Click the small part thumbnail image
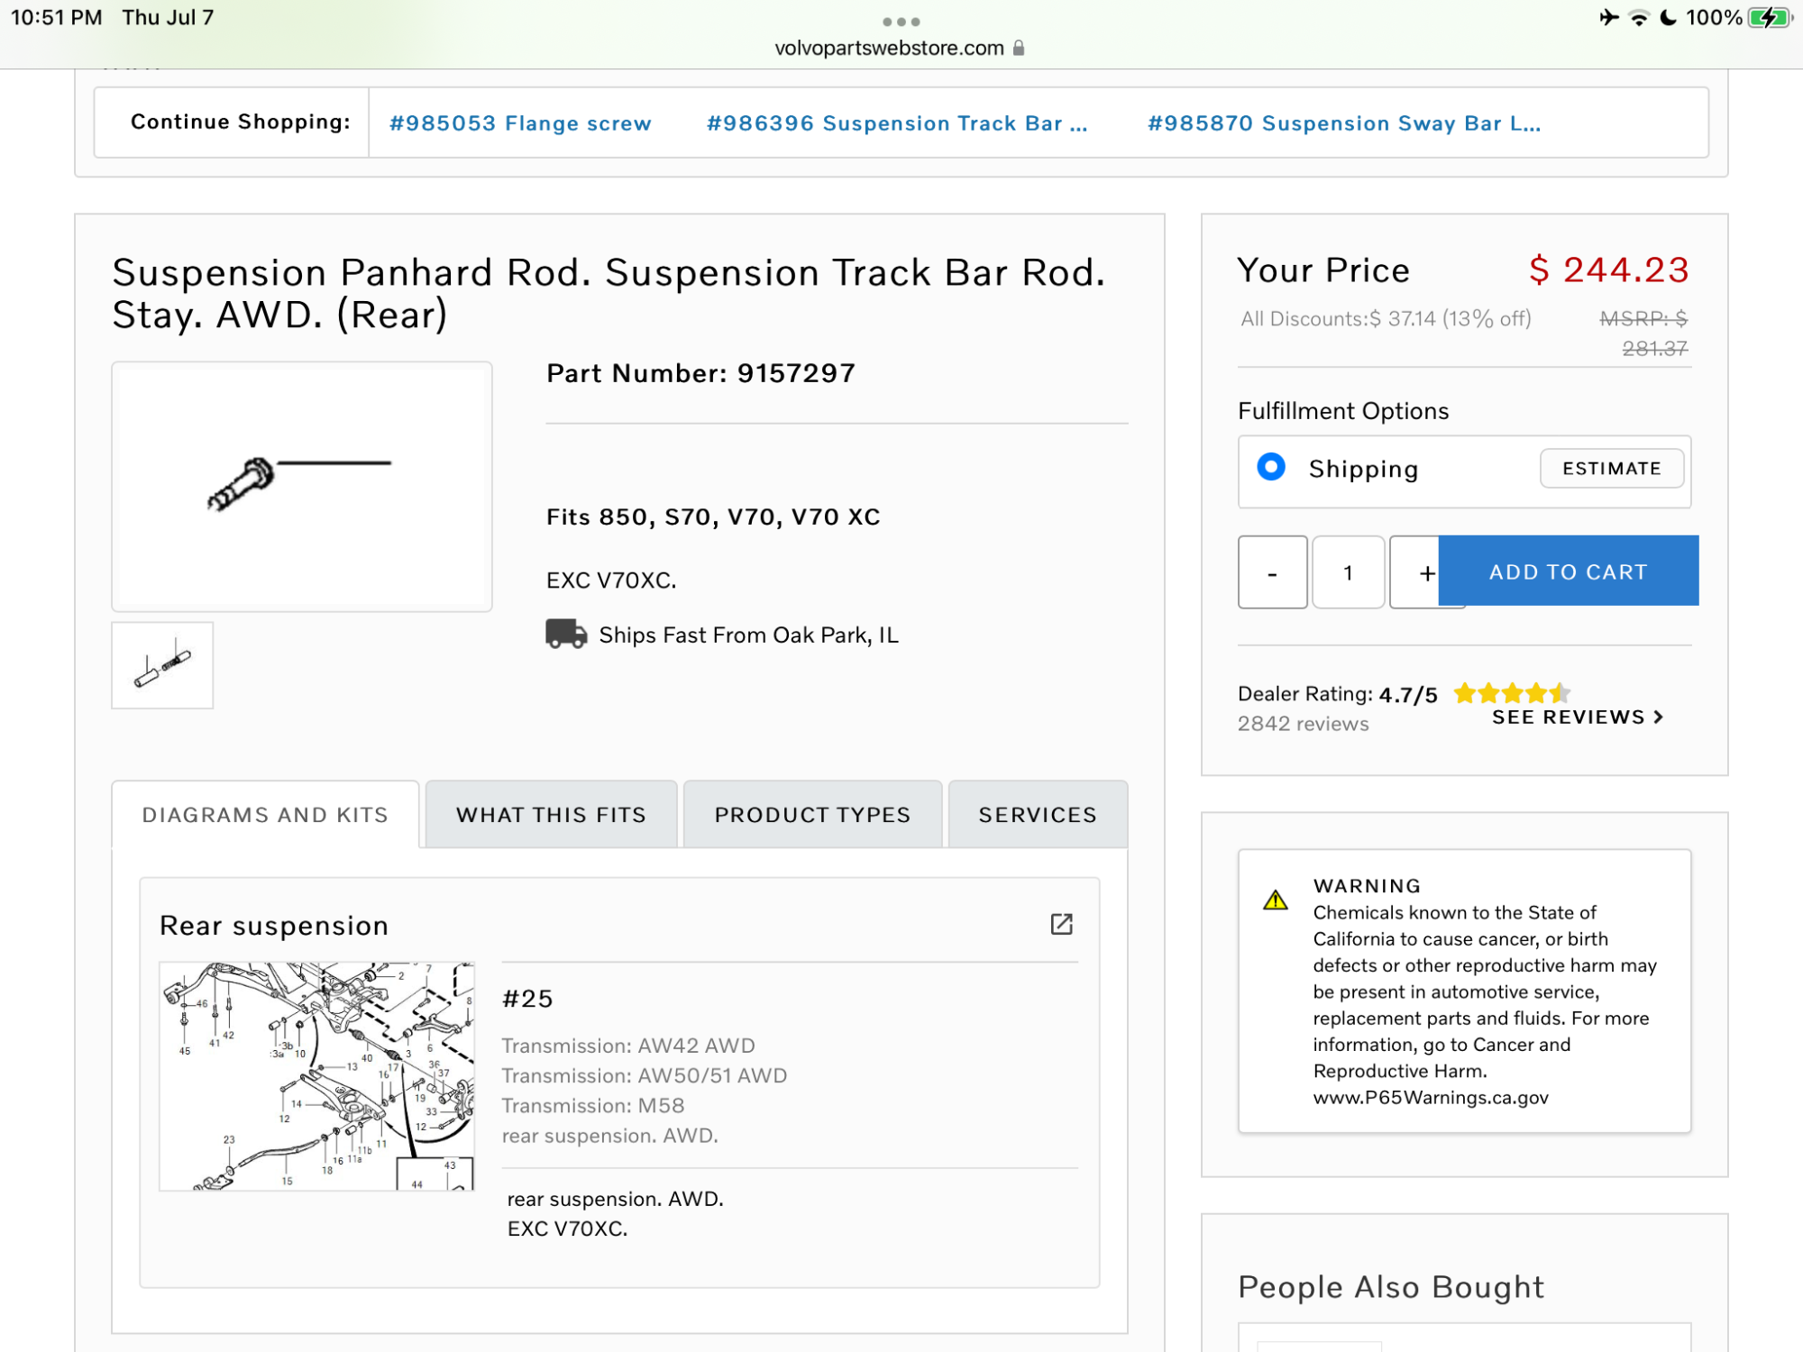The image size is (1803, 1352). [x=162, y=665]
